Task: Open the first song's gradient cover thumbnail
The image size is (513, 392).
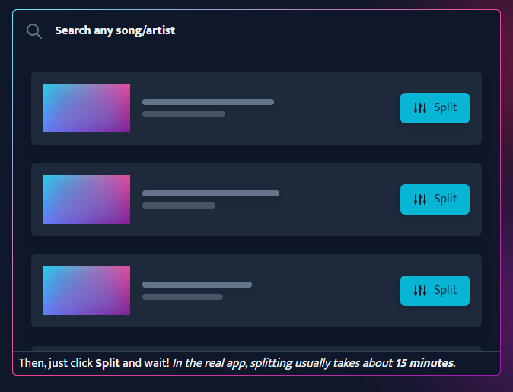Action: click(x=87, y=108)
